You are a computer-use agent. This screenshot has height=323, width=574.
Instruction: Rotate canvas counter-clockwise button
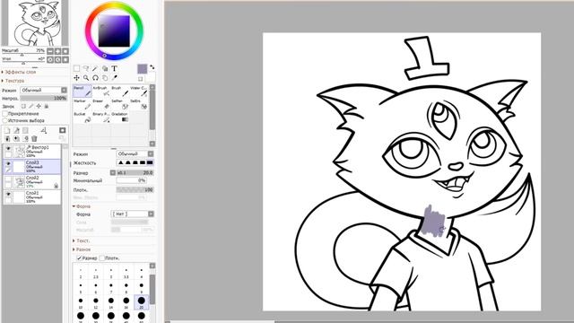[x=50, y=59]
